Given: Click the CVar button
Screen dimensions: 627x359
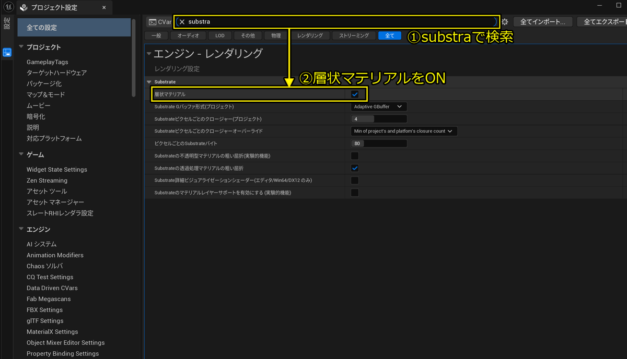Looking at the screenshot, I should [x=159, y=22].
